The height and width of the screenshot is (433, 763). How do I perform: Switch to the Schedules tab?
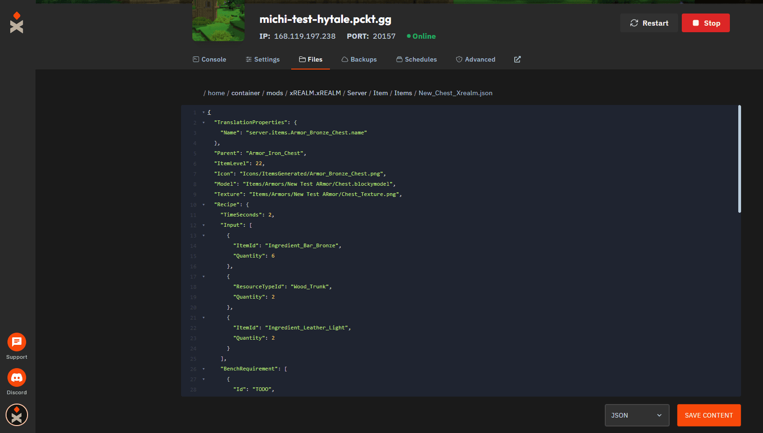416,59
